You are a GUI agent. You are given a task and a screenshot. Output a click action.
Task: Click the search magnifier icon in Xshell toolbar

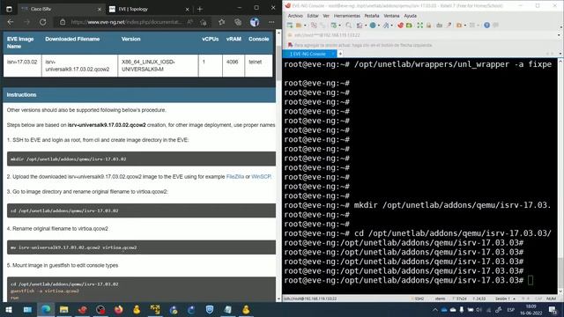tap(348, 26)
